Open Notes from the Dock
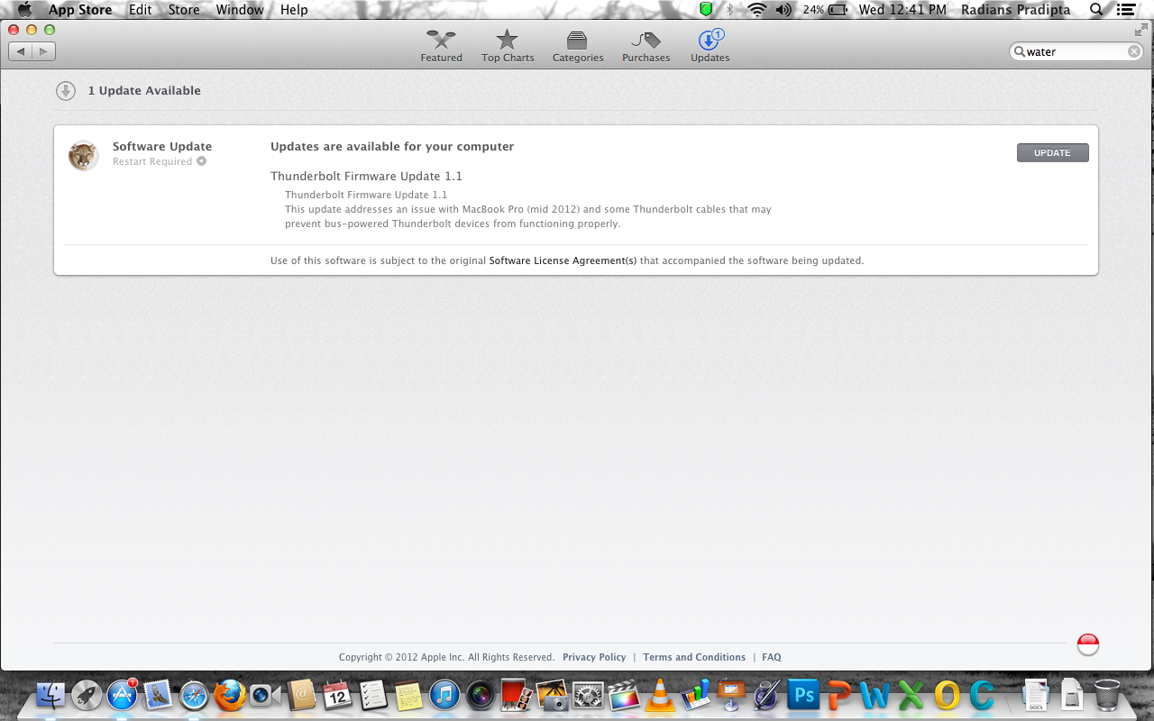This screenshot has height=721, width=1154. pyautogui.click(x=408, y=695)
